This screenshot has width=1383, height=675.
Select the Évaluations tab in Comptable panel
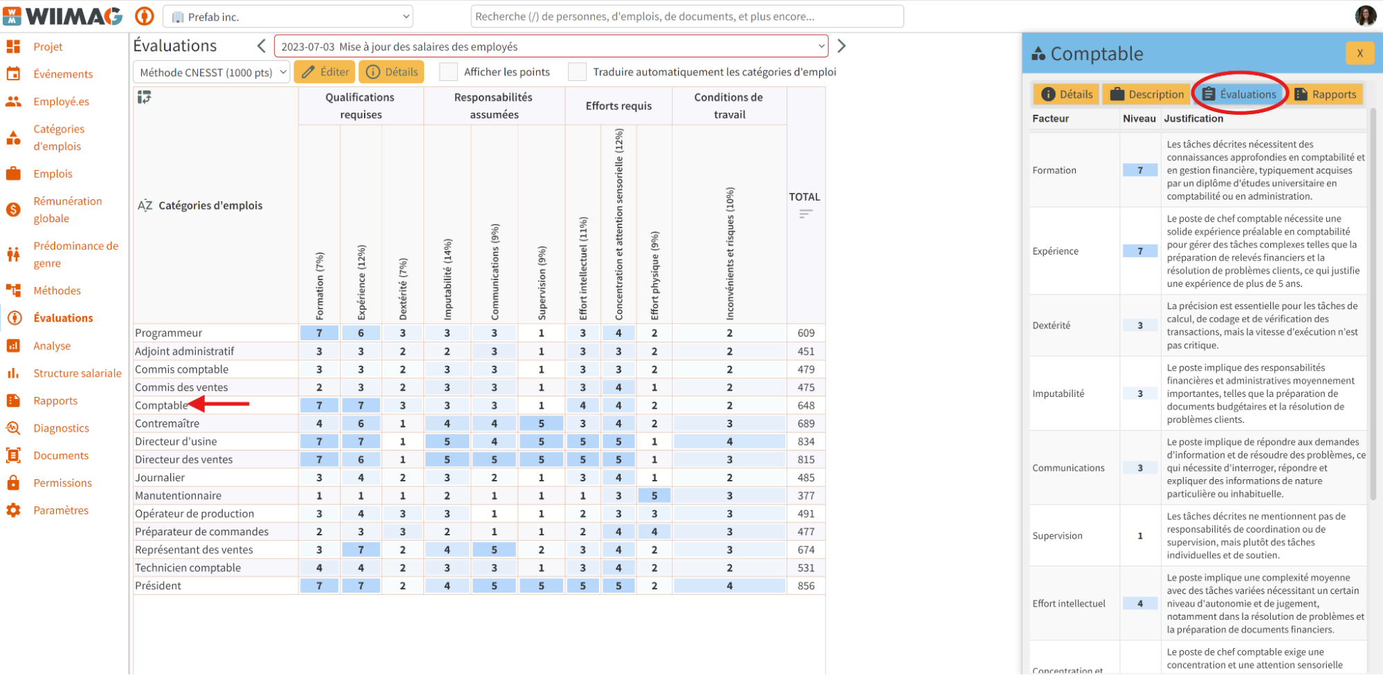click(1239, 94)
